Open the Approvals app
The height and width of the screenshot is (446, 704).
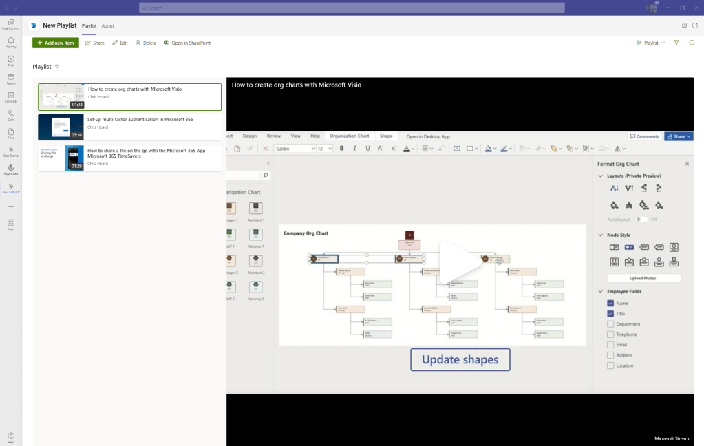10,169
